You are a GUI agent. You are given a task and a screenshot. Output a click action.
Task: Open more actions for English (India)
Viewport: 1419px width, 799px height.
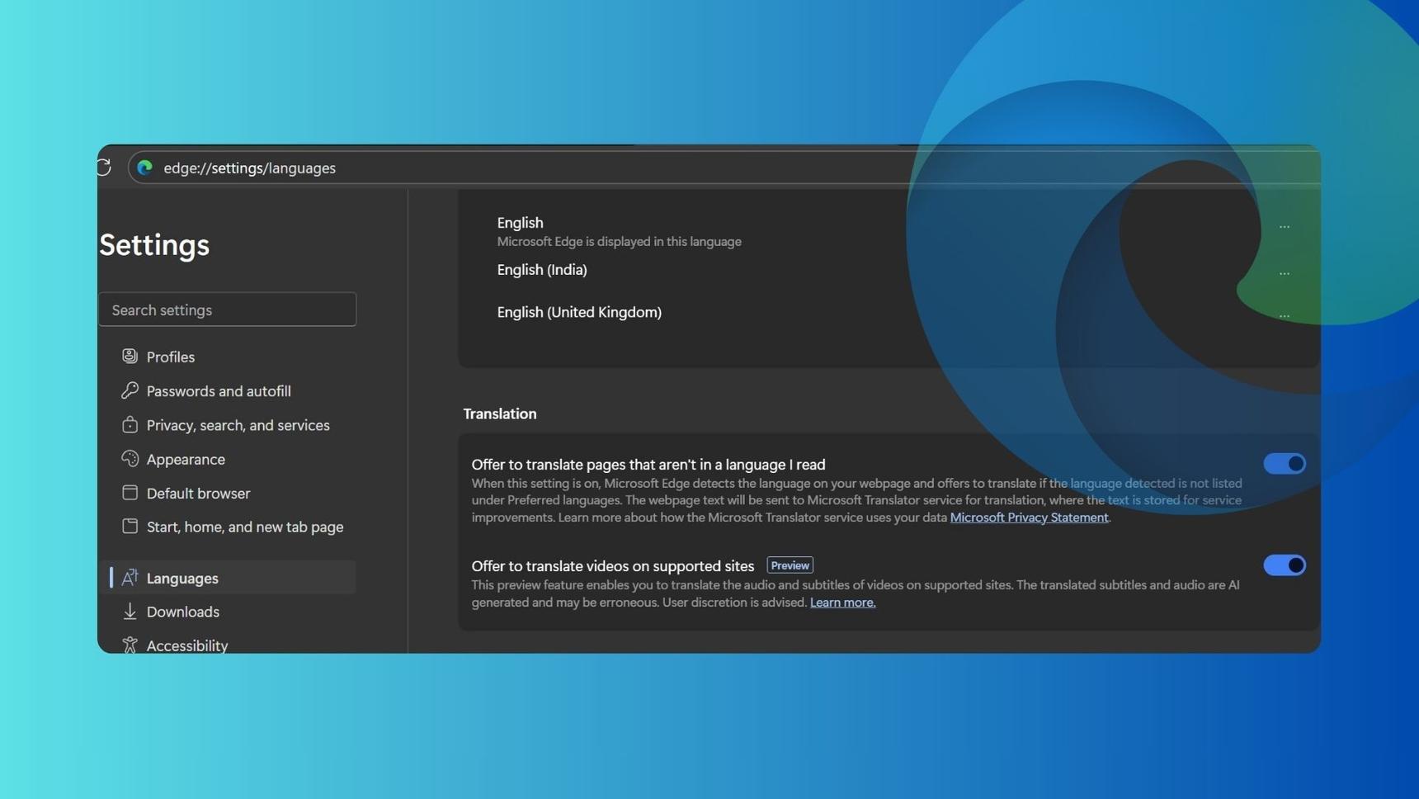coord(1285,273)
